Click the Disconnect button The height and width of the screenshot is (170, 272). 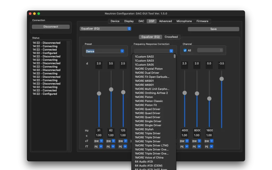[51, 27]
